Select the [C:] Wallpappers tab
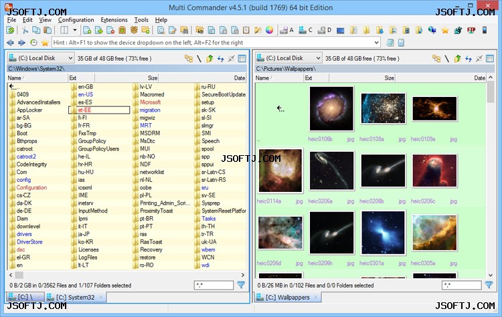This screenshot has width=502, height=317. click(288, 297)
